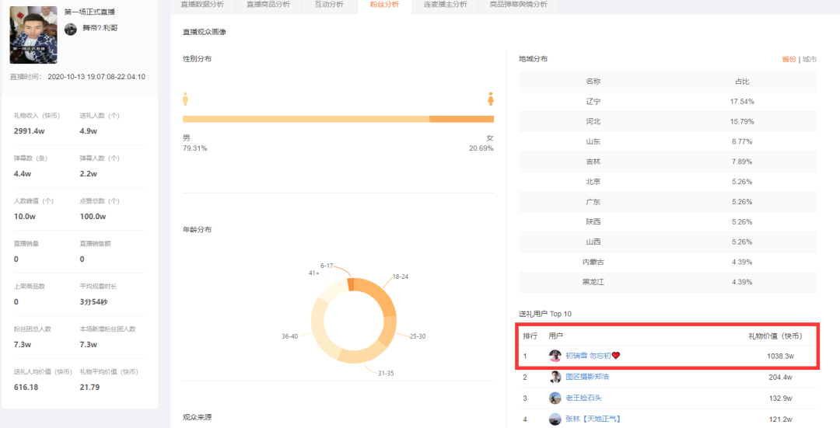840x428 pixels.
Task: Click the avatar of user 图匠摄影郑浩
Action: click(x=555, y=378)
